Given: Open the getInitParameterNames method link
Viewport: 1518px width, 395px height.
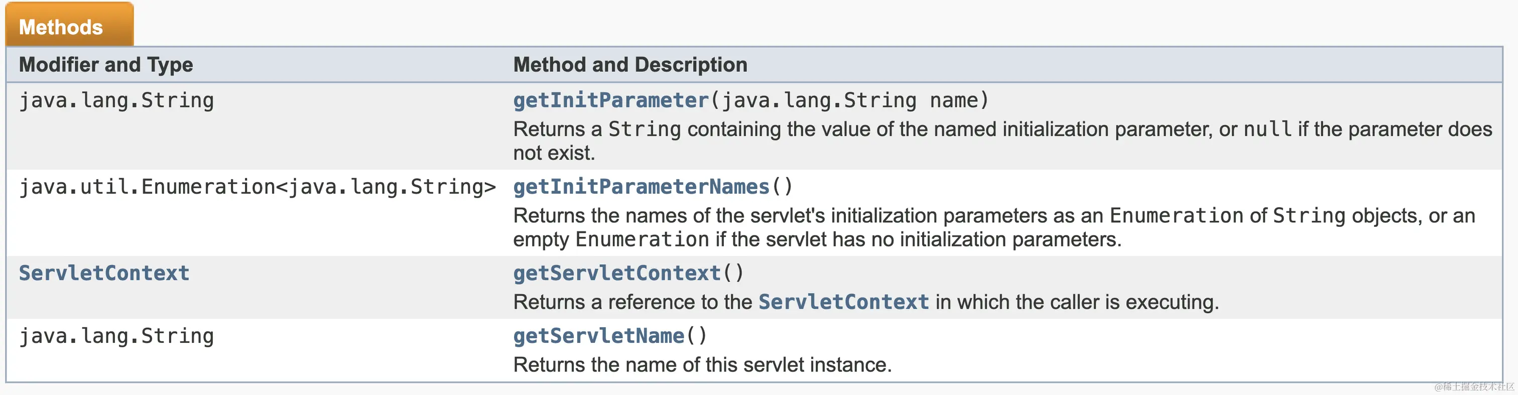Looking at the screenshot, I should pos(641,187).
